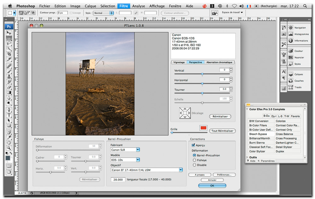
Task: Open the Styles panel icon
Action: tap(291, 64)
